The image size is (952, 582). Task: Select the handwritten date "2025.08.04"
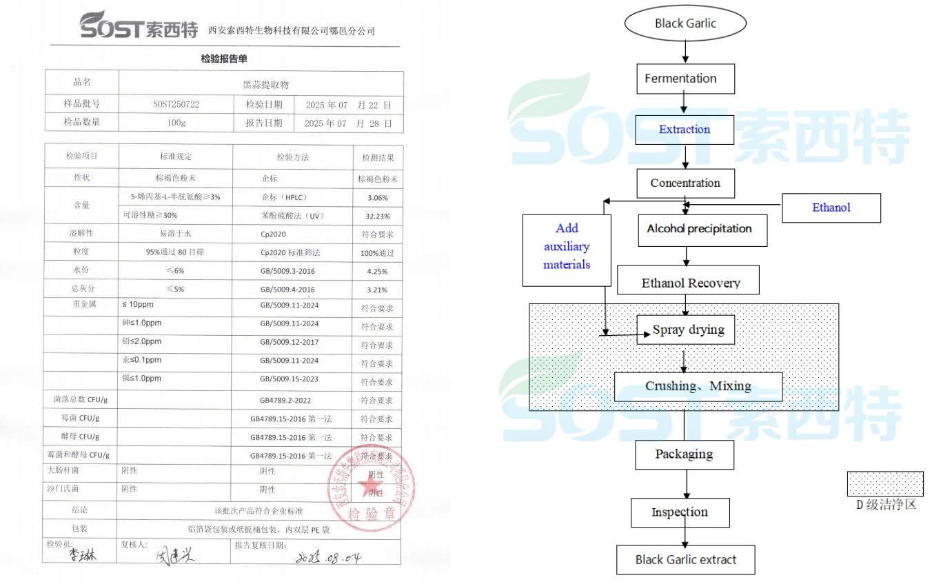coord(328,558)
